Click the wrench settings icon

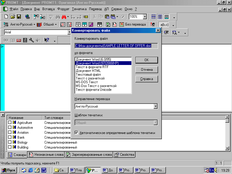click(31, 40)
